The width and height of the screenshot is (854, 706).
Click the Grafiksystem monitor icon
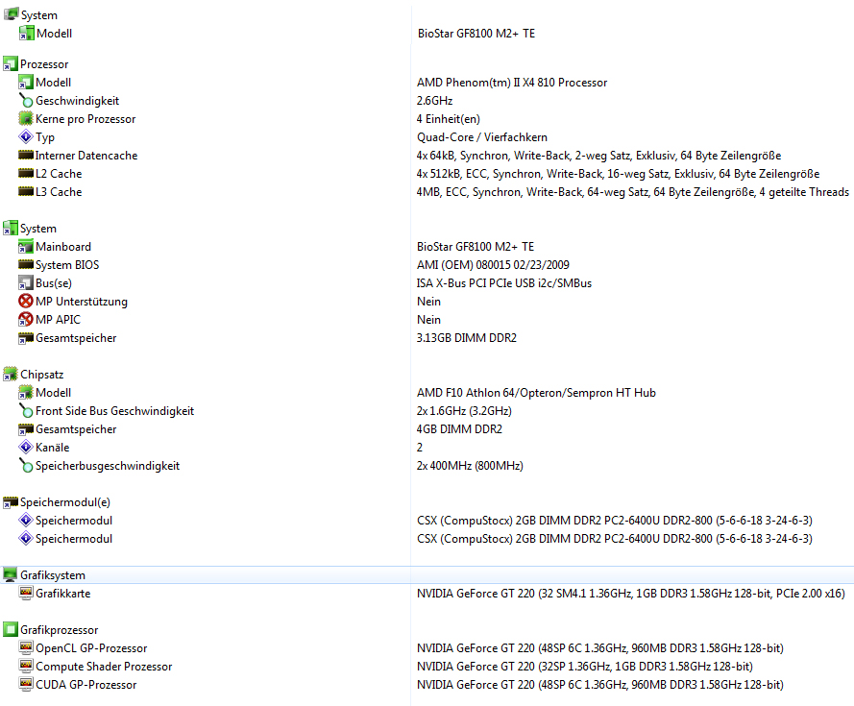tap(11, 574)
